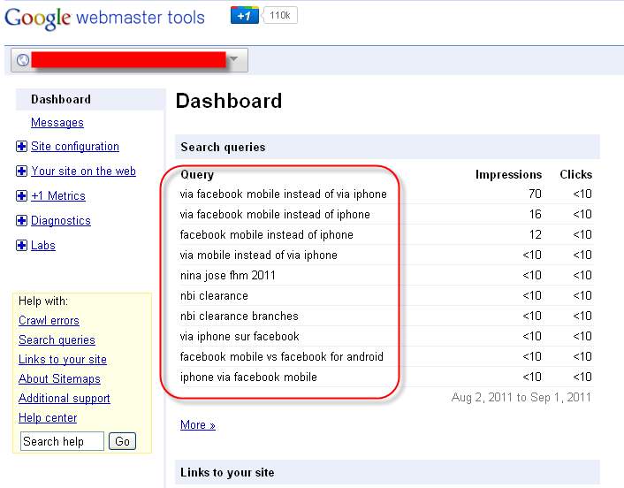Open the Messages link
The height and width of the screenshot is (488, 624).
(57, 123)
